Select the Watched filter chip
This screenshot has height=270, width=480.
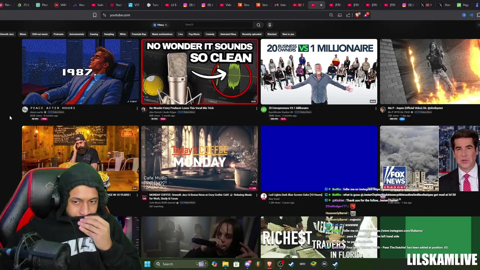(272, 34)
